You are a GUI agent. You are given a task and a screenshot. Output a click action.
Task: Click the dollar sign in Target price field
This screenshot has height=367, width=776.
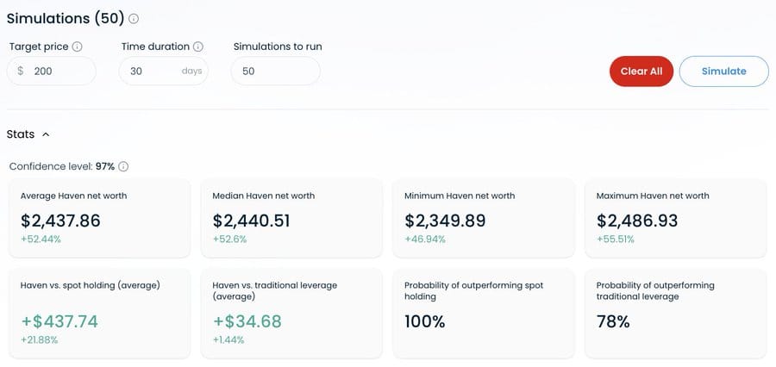pyautogui.click(x=21, y=72)
